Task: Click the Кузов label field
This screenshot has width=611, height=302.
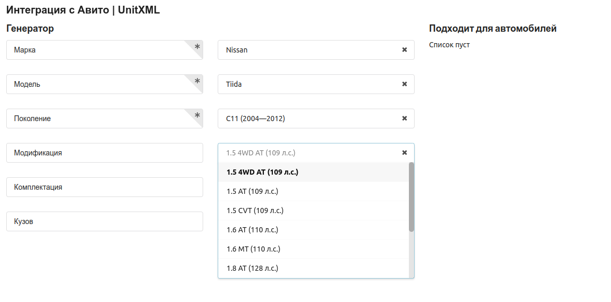Action: pos(104,221)
